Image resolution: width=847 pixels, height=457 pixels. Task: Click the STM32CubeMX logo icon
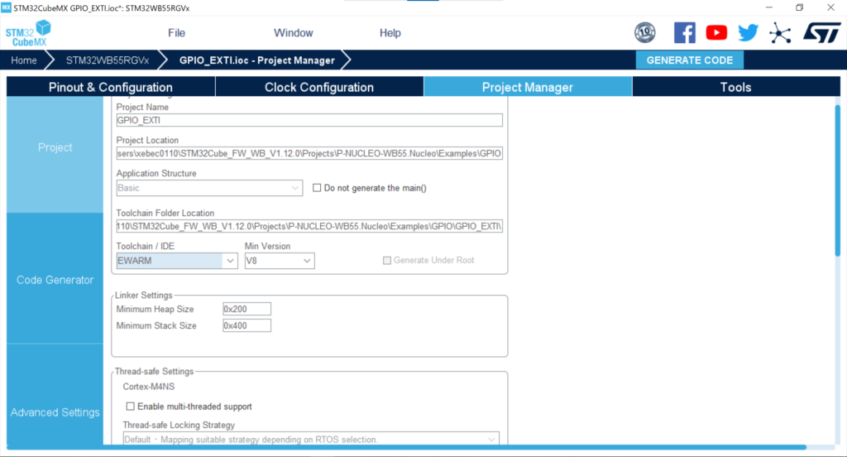29,33
